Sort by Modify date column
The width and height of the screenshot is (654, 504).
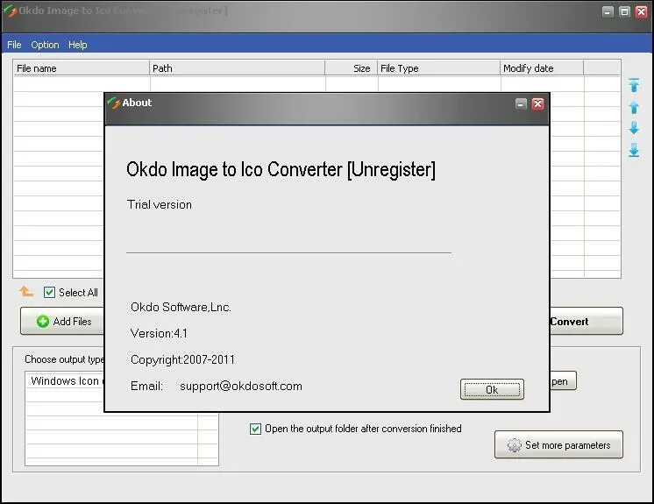click(x=542, y=68)
